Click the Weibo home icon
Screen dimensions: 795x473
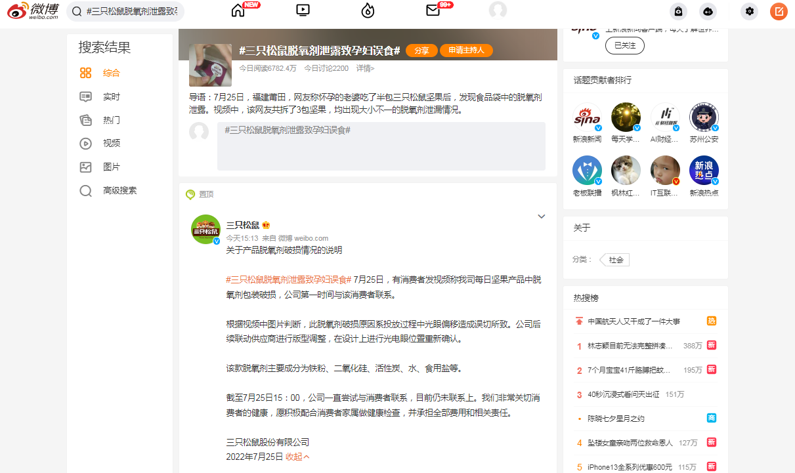click(x=238, y=10)
